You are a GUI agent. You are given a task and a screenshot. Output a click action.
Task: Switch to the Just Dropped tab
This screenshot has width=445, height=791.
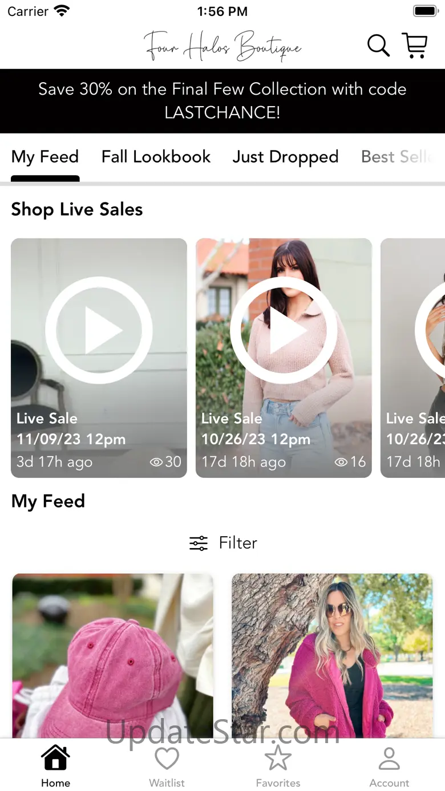click(285, 157)
